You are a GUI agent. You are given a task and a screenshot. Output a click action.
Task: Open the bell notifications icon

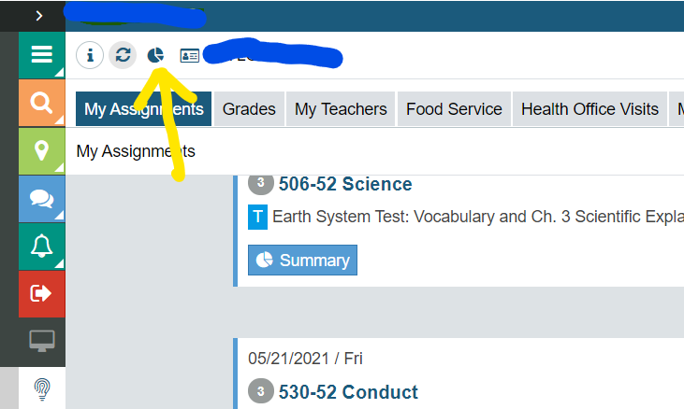tap(42, 247)
